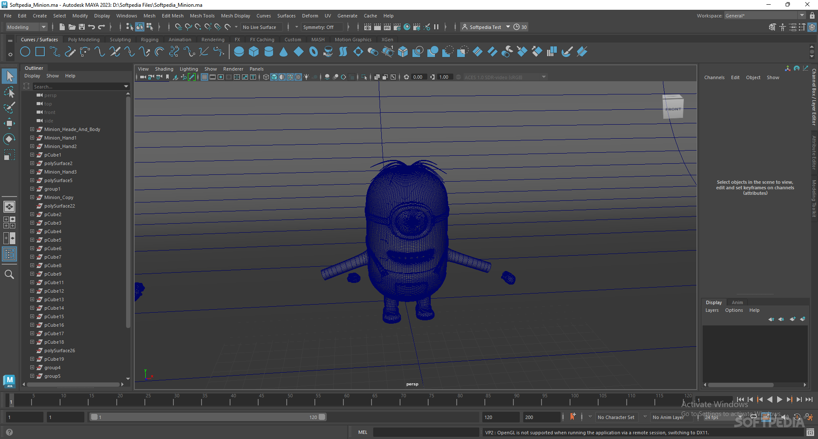
Task: Open Layers menu in layer editor
Action: [711, 310]
